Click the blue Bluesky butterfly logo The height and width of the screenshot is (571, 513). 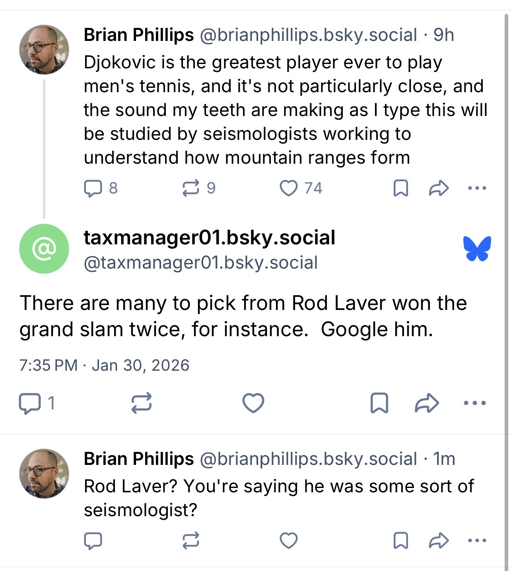point(477,249)
